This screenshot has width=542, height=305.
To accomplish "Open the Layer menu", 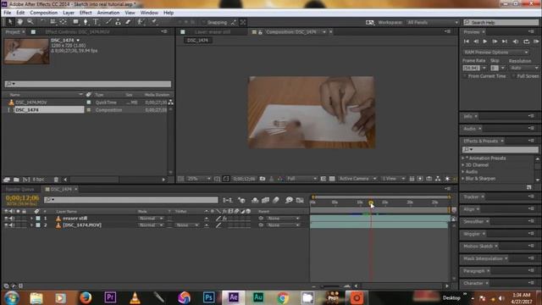I will point(69,13).
